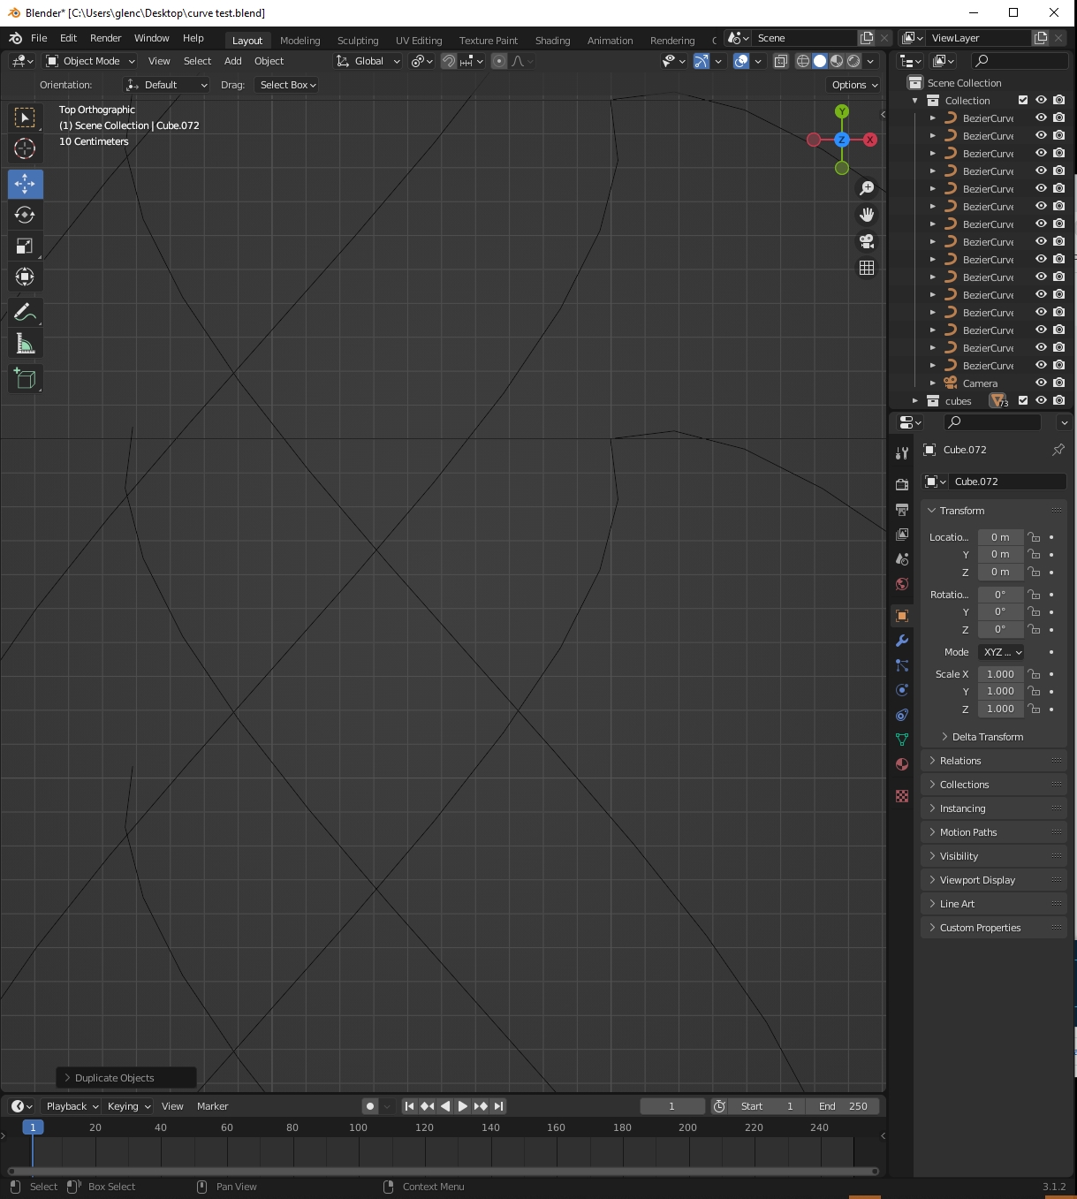
Task: Select the Measure ruler tool
Action: (x=25, y=343)
